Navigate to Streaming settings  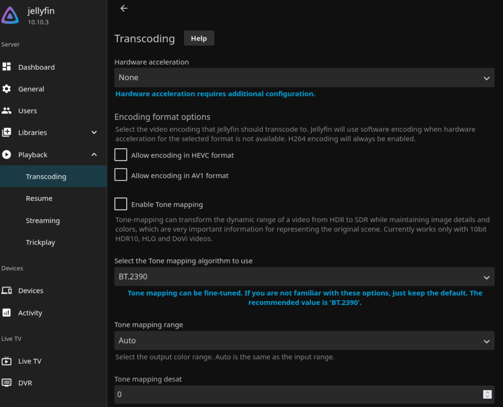pyautogui.click(x=53, y=220)
